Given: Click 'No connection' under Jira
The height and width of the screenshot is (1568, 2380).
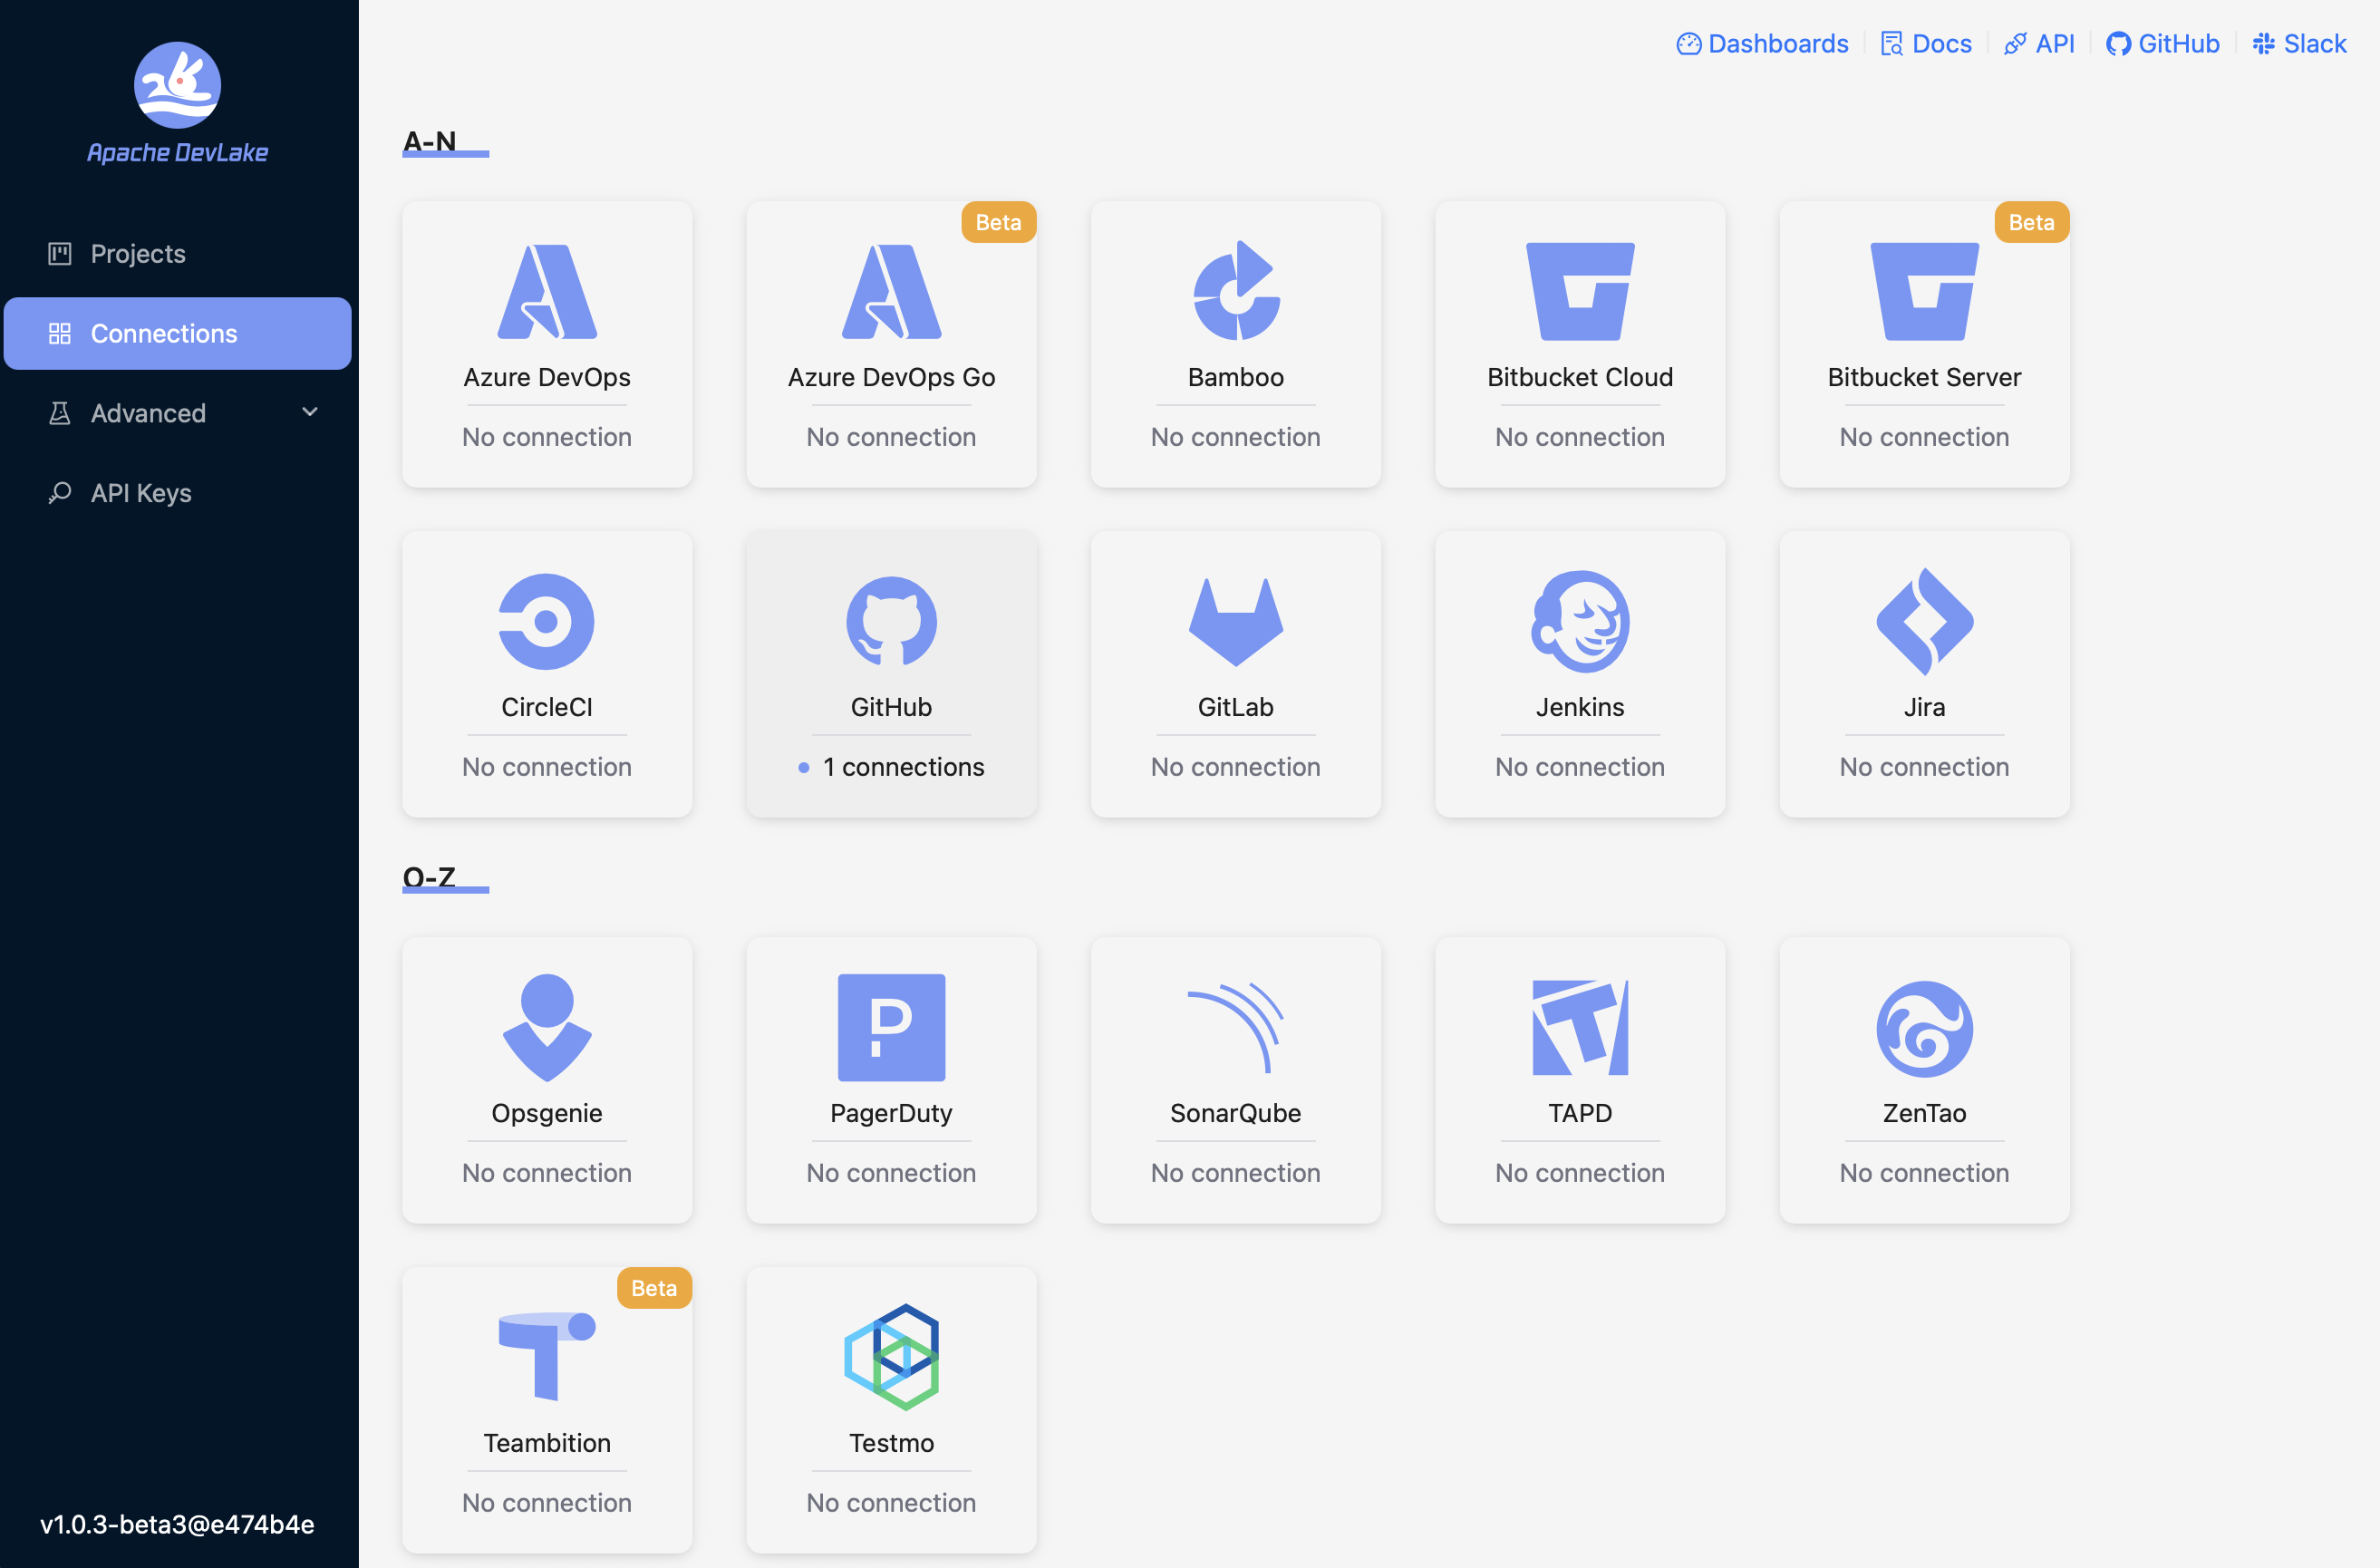Looking at the screenshot, I should tap(1924, 767).
